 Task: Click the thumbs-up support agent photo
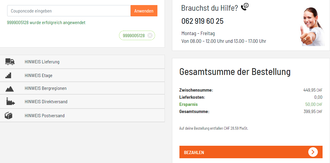point(312,27)
